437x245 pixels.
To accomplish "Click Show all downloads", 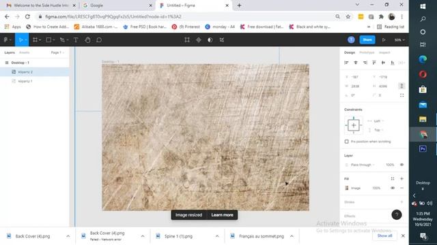I will tap(384, 236).
